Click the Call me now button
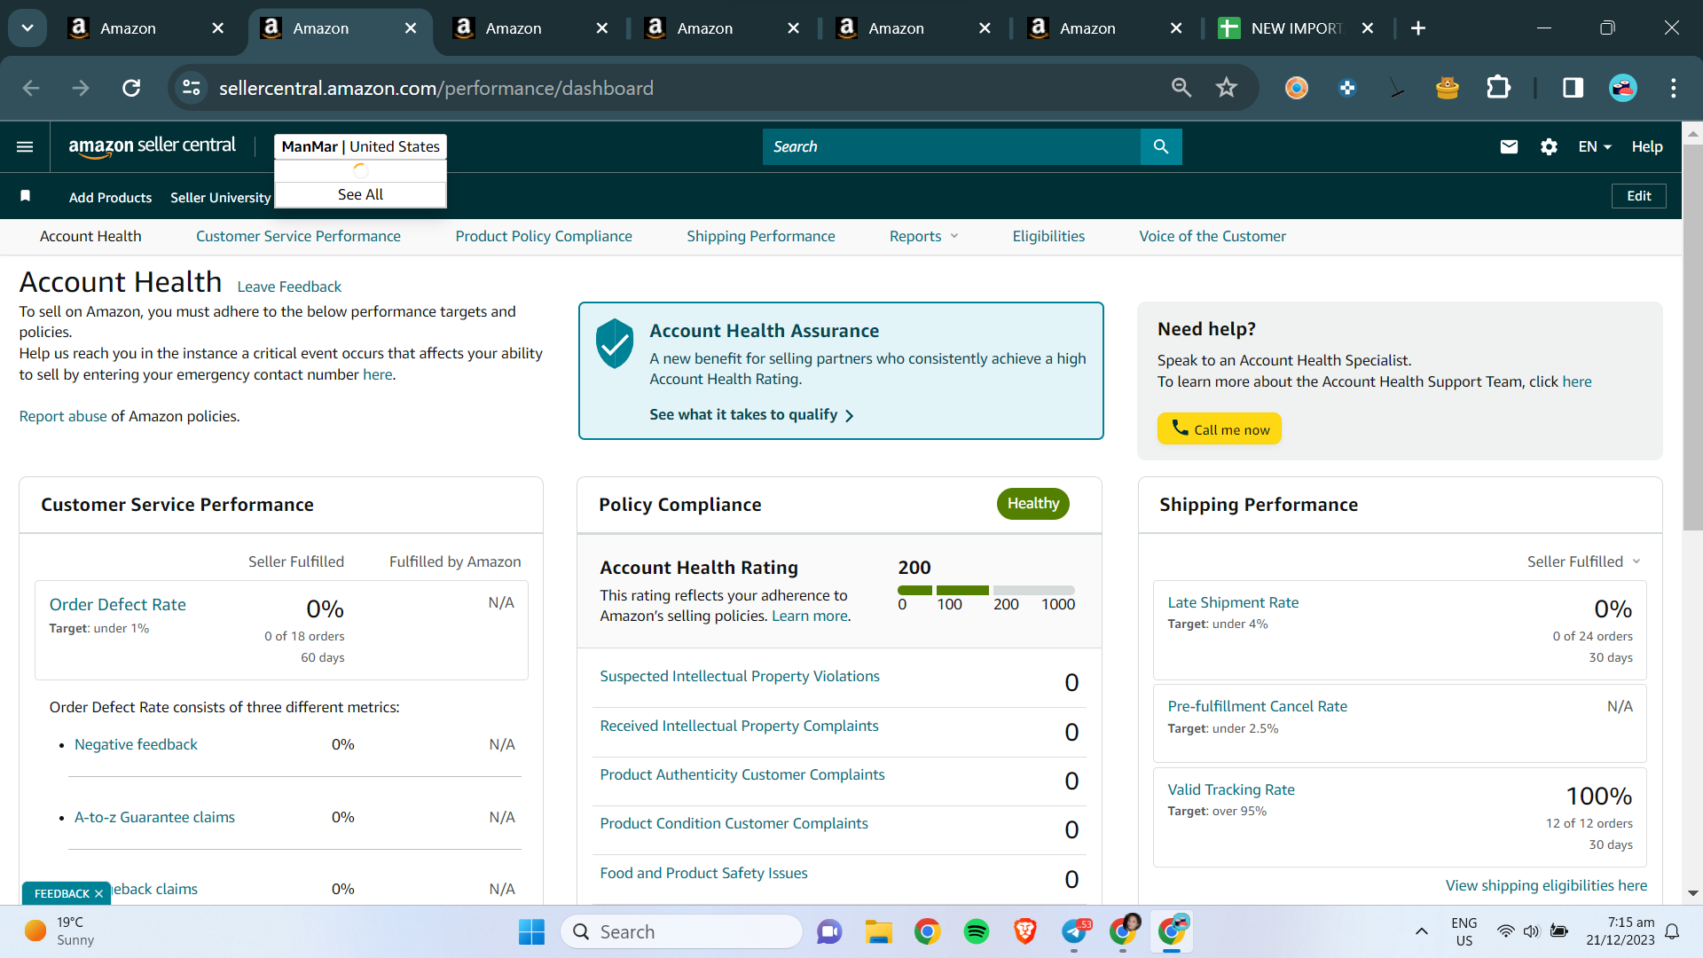The height and width of the screenshot is (958, 1703). pyautogui.click(x=1220, y=429)
